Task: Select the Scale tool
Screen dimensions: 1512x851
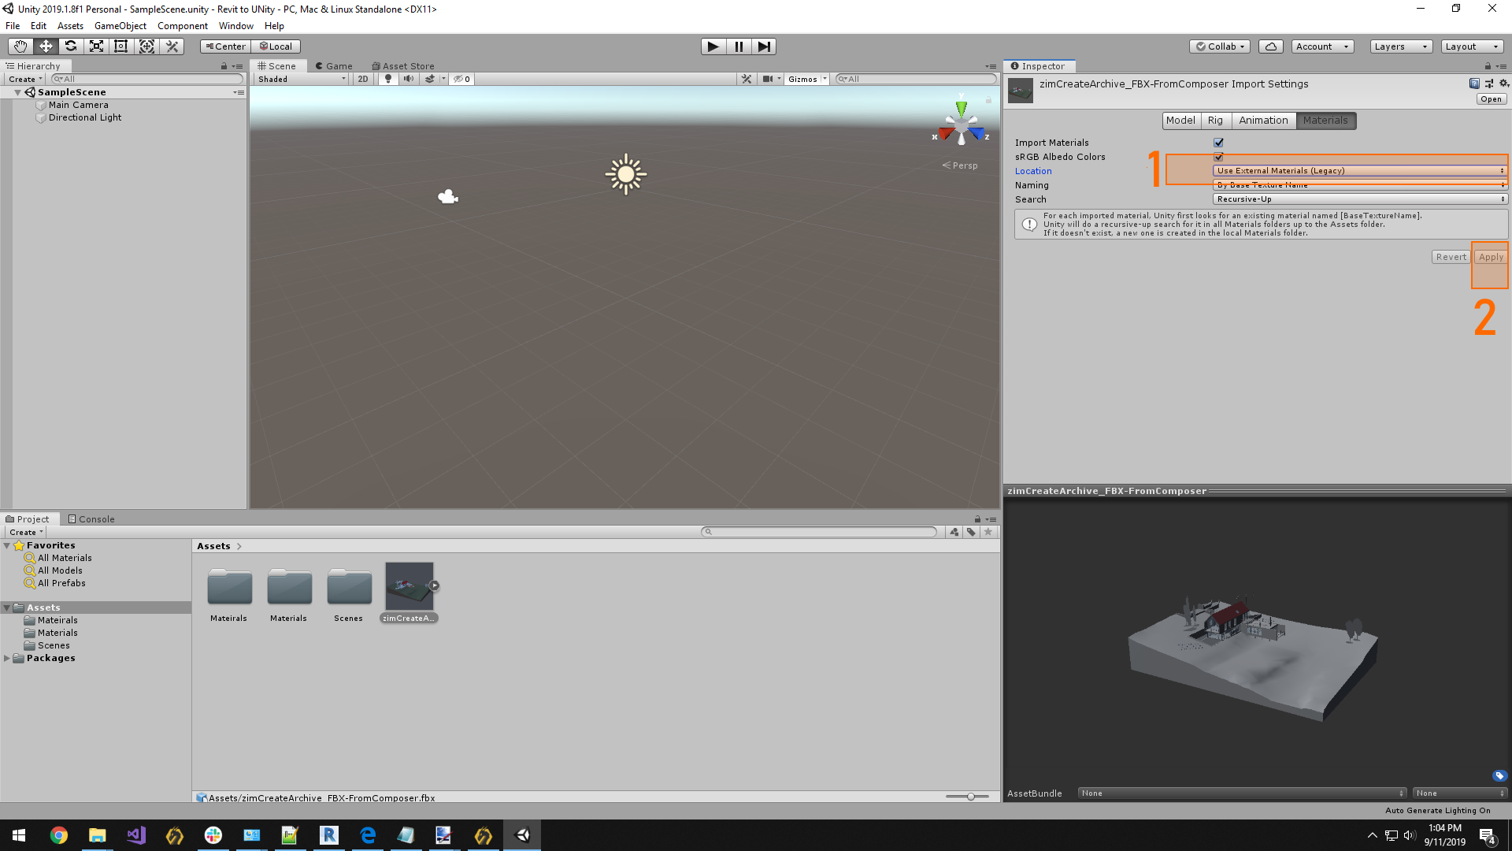Action: [95, 46]
